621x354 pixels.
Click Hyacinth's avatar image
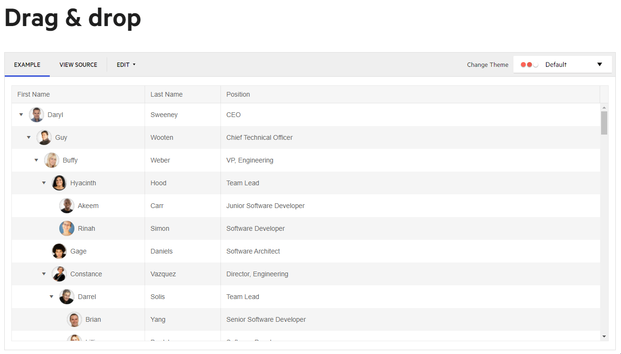59,183
